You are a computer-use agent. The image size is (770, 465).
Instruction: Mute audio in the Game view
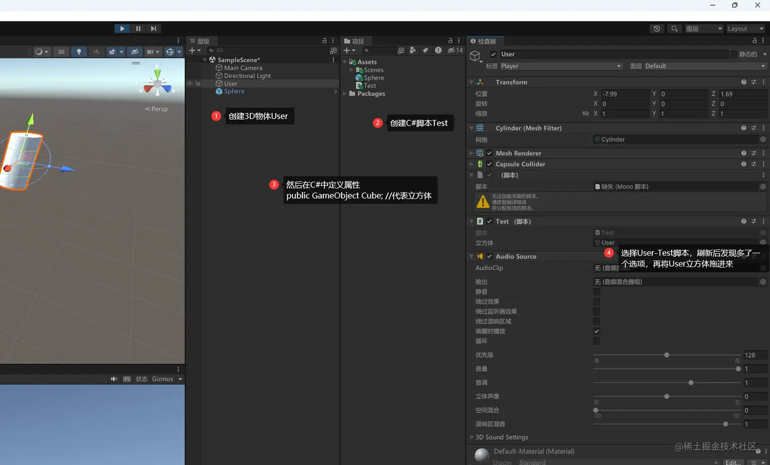pos(114,379)
